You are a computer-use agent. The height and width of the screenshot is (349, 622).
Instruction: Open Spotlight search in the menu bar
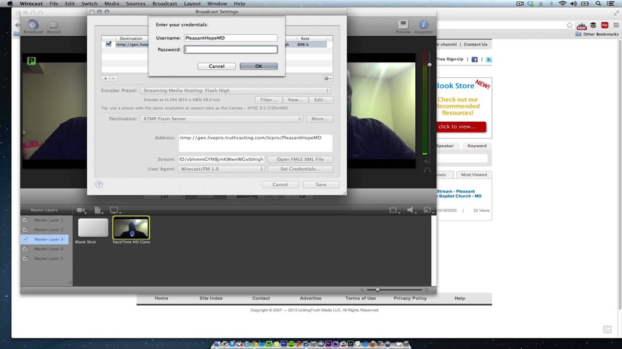click(598, 4)
